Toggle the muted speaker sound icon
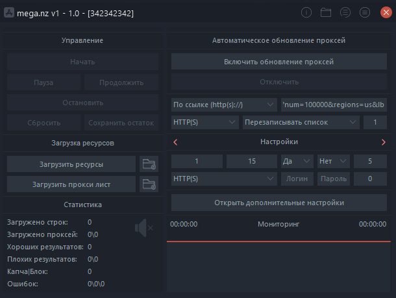Screen dimensions: 396x298 pos(143,228)
